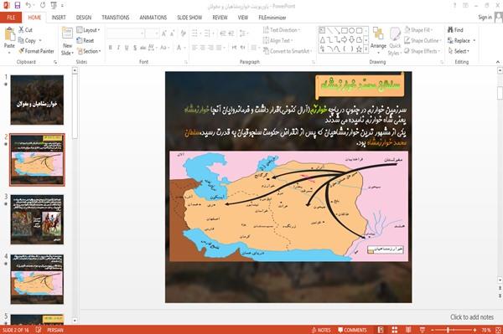Viewport: 503px width, 334px height.
Task: Switch to the DESIGN tab
Action: click(x=83, y=18)
